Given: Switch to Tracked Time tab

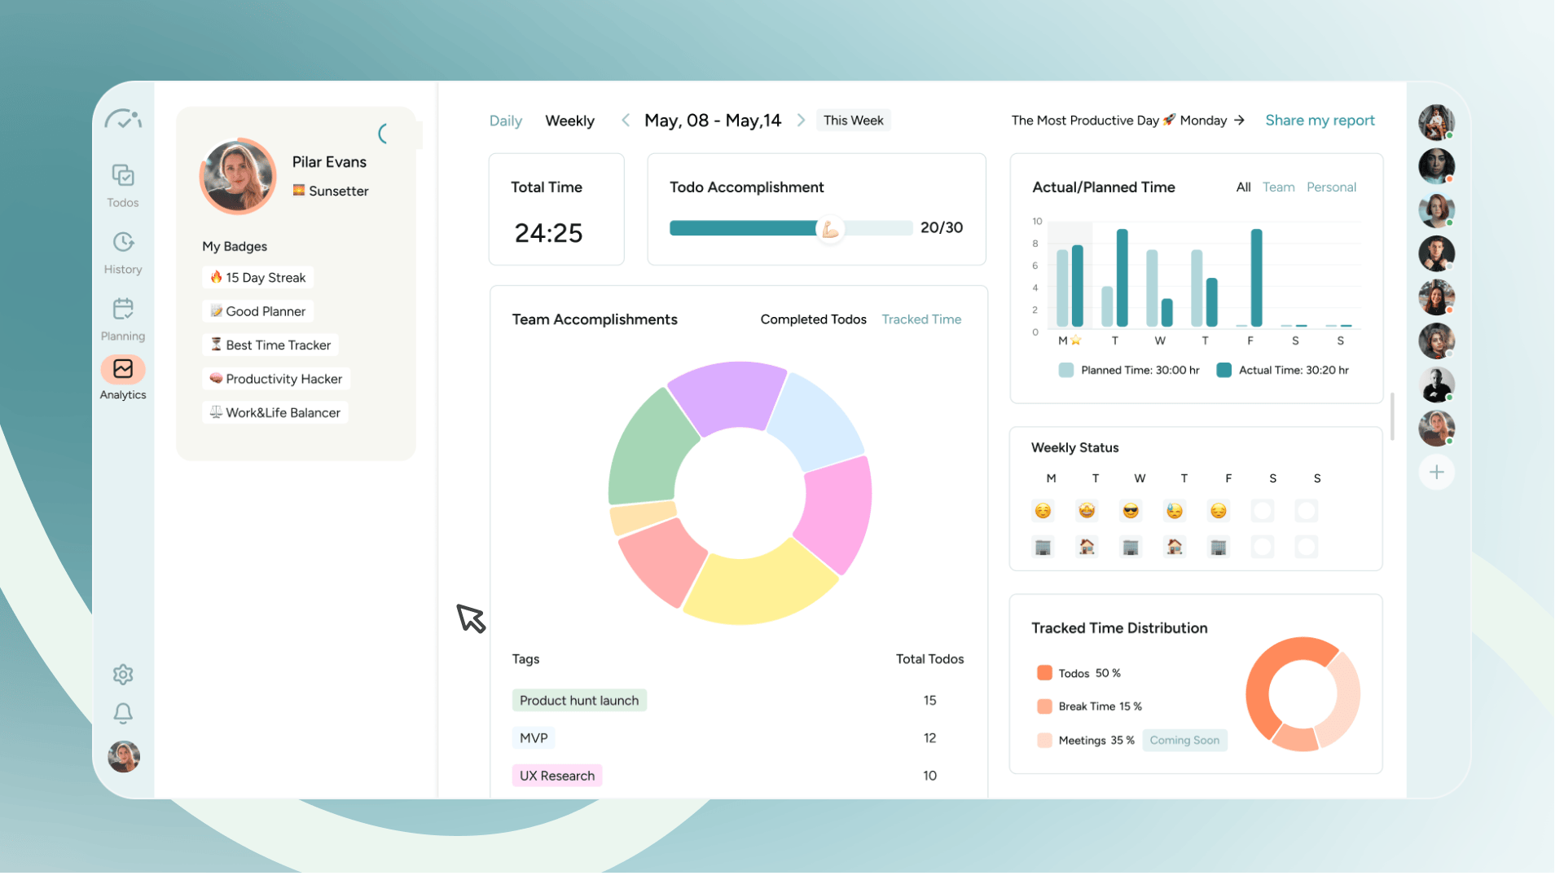Looking at the screenshot, I should pos(921,319).
